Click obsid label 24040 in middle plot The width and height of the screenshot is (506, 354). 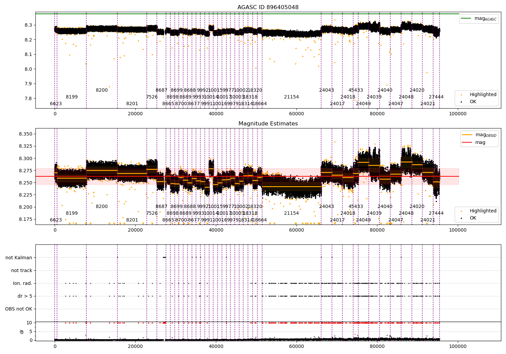click(x=385, y=206)
